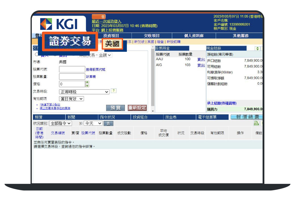Expand the 全部指令 status filter dropdown

tap(60, 123)
